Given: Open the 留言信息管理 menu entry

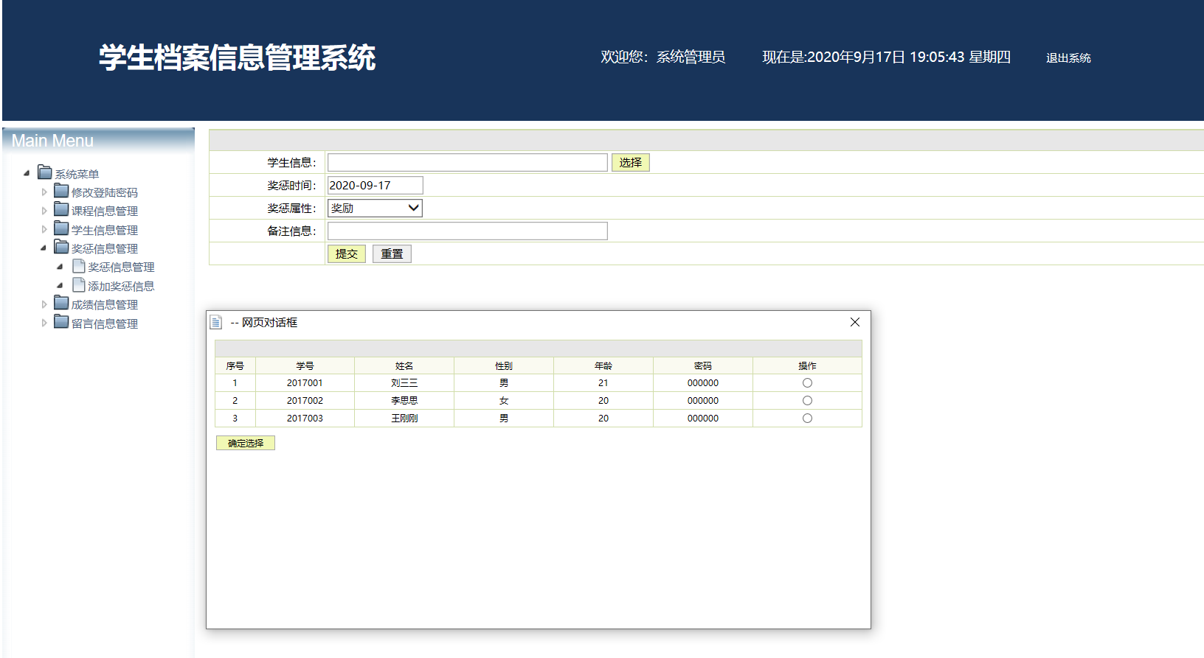Looking at the screenshot, I should click(x=105, y=323).
